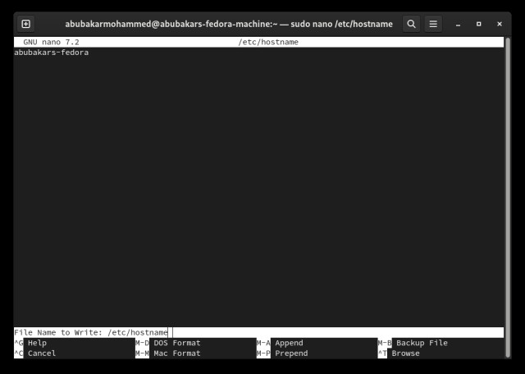The height and width of the screenshot is (374, 525).
Task: Click the ^G key hint
Action: pyautogui.click(x=18, y=343)
